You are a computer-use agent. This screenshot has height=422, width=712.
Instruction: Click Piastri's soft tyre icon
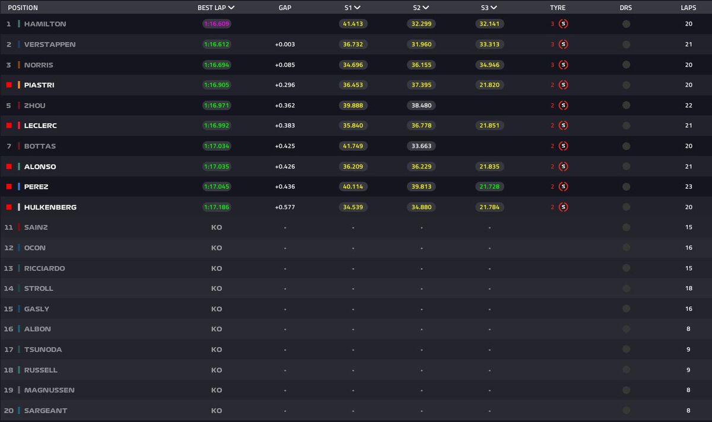click(563, 85)
